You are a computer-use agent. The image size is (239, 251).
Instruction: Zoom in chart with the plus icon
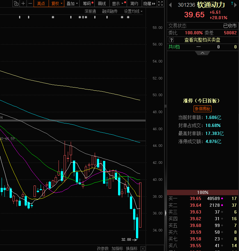(23, 3)
